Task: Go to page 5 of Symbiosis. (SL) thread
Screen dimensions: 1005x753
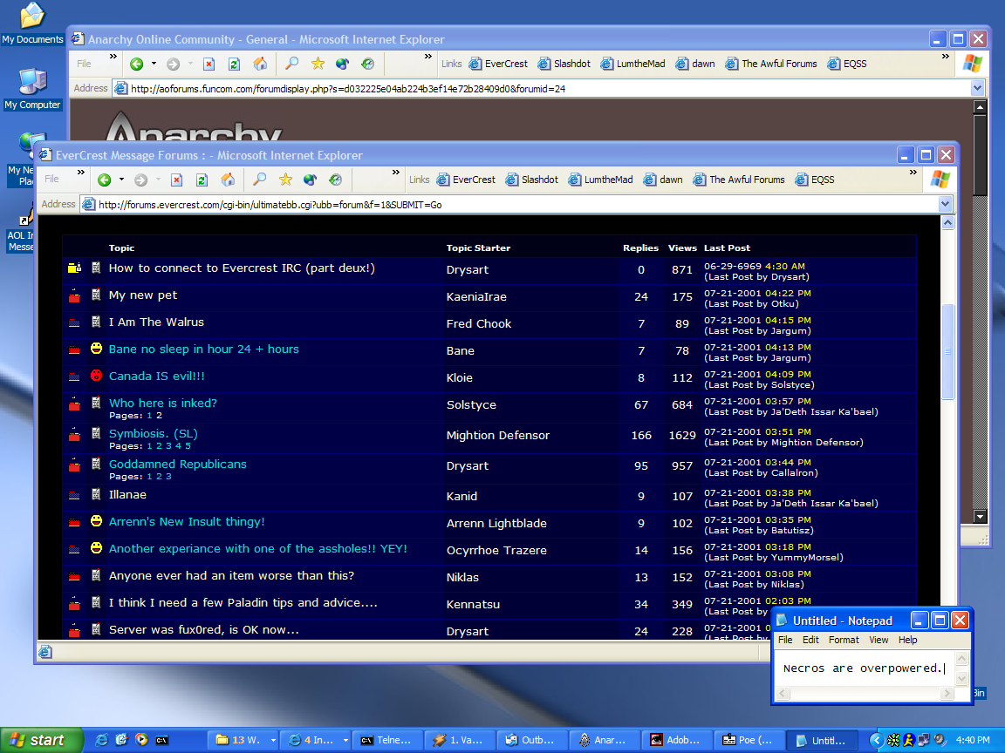Action: click(188, 445)
